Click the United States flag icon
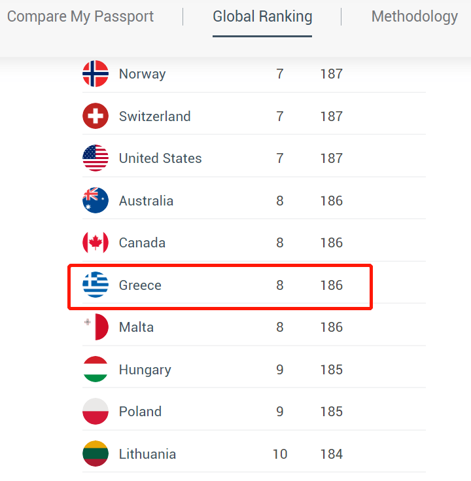471x481 pixels. pyautogui.click(x=96, y=158)
